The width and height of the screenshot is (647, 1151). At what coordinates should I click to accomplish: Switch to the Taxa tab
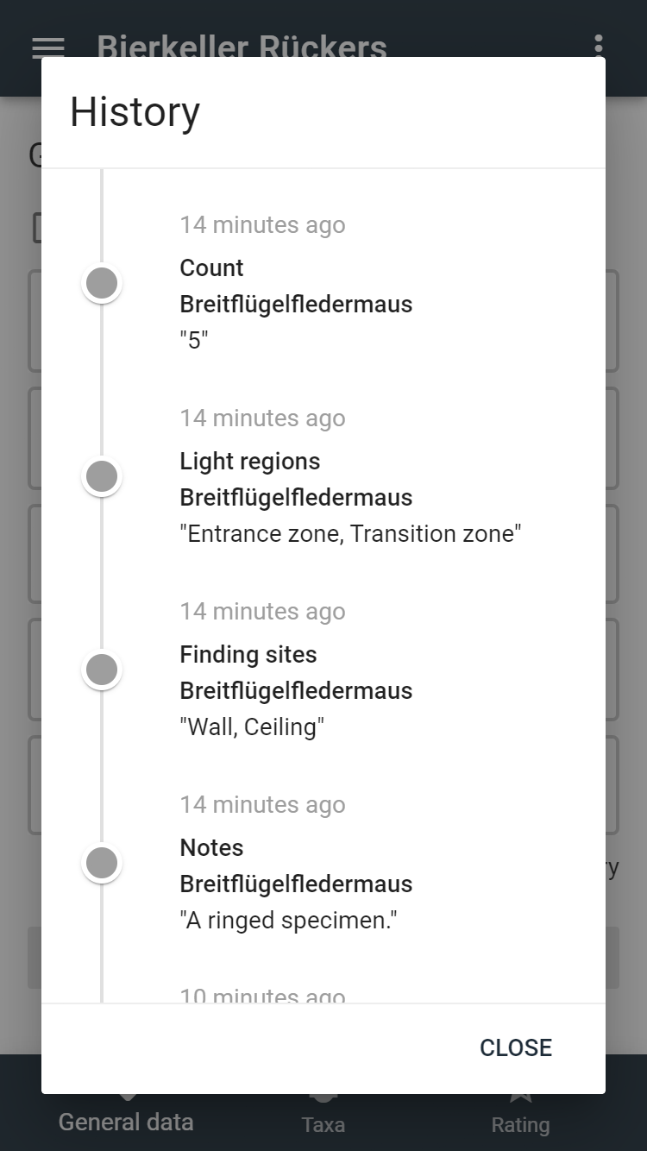tap(323, 1113)
